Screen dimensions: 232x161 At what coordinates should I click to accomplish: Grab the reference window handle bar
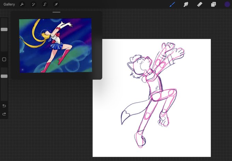click(x=56, y=12)
